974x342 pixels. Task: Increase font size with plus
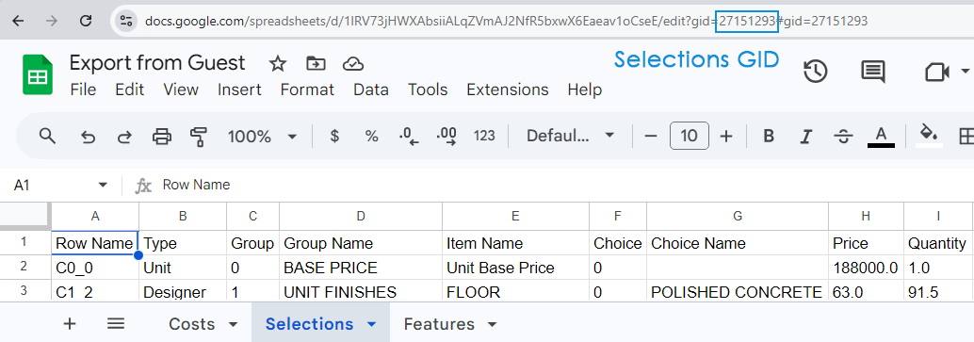pyautogui.click(x=725, y=136)
